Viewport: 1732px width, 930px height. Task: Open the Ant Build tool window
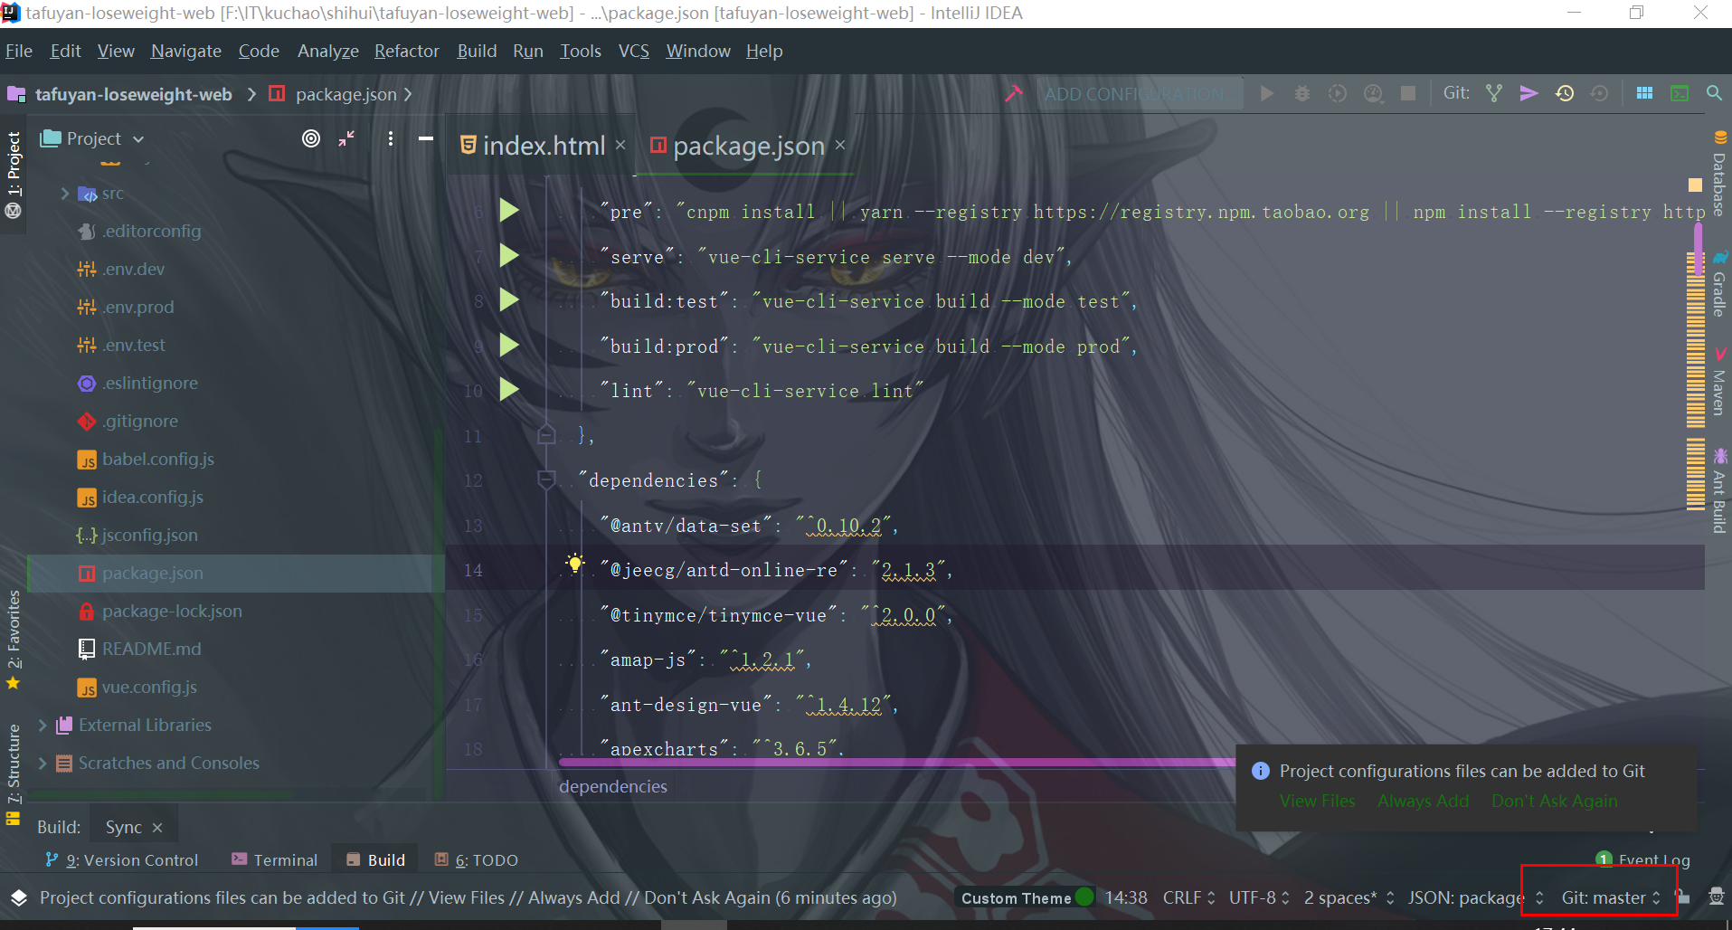1718,491
